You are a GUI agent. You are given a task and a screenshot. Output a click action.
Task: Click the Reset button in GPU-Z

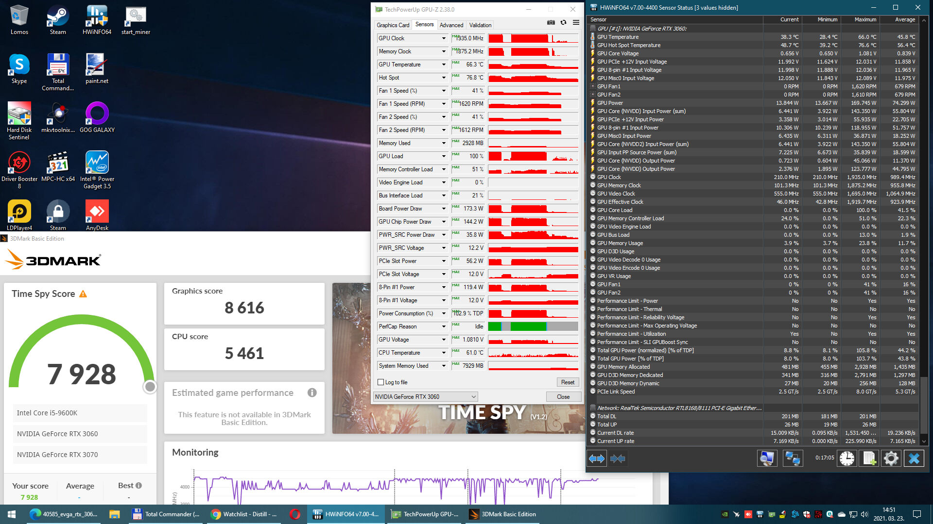(568, 382)
